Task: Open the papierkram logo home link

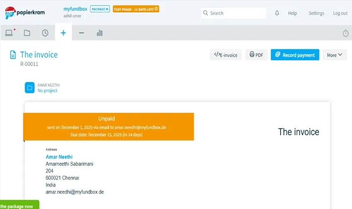Action: [25, 13]
